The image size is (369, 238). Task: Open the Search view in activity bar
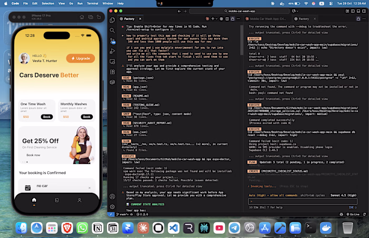pos(112,30)
